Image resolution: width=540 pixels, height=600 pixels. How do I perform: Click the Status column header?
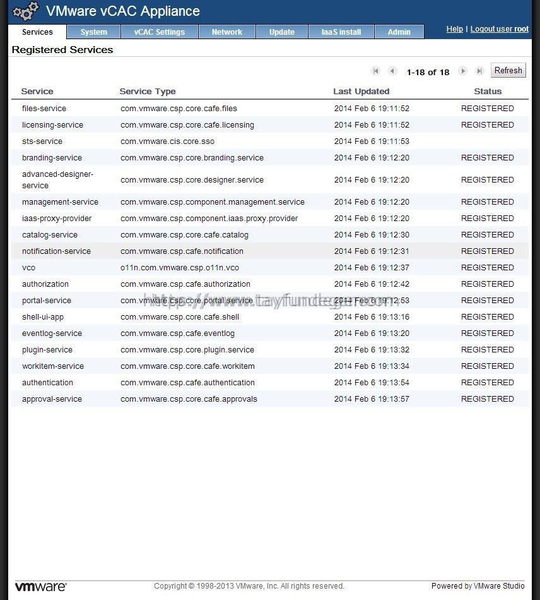488,92
